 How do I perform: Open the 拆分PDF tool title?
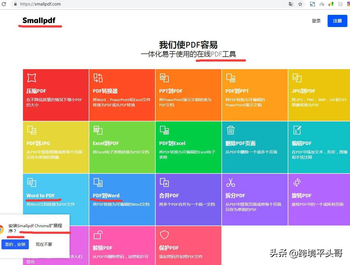(x=235, y=196)
